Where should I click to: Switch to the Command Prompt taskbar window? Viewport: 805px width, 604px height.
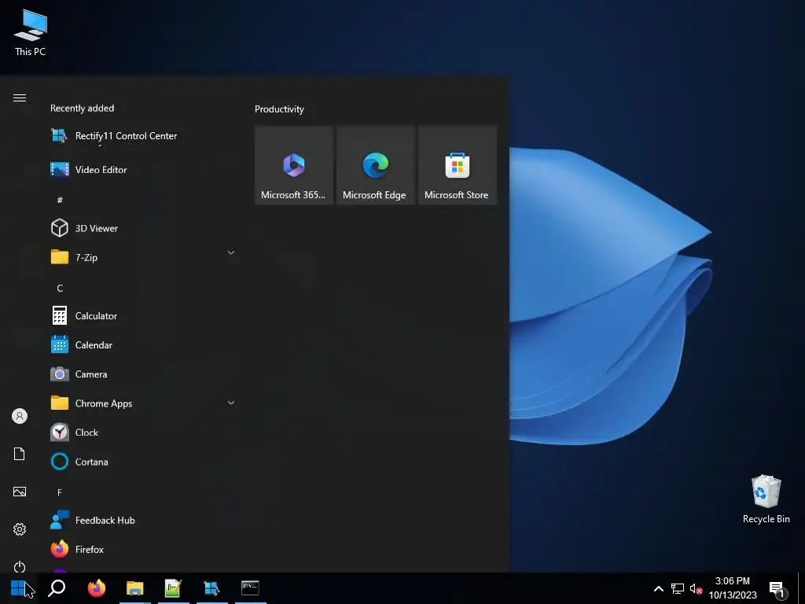[x=251, y=588]
